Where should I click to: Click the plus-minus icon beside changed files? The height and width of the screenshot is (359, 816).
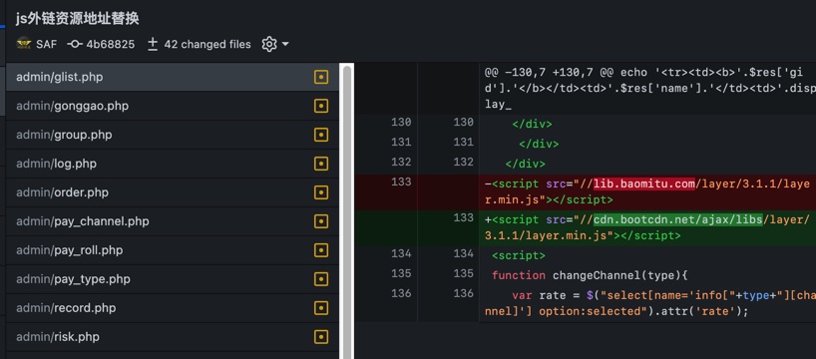(x=153, y=44)
